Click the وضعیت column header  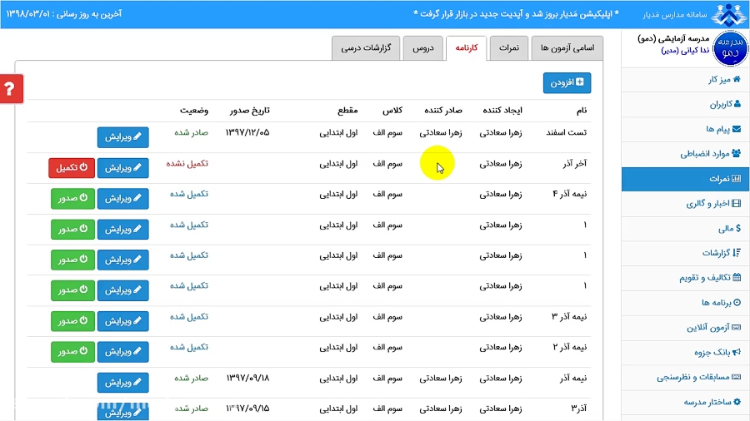[193, 111]
